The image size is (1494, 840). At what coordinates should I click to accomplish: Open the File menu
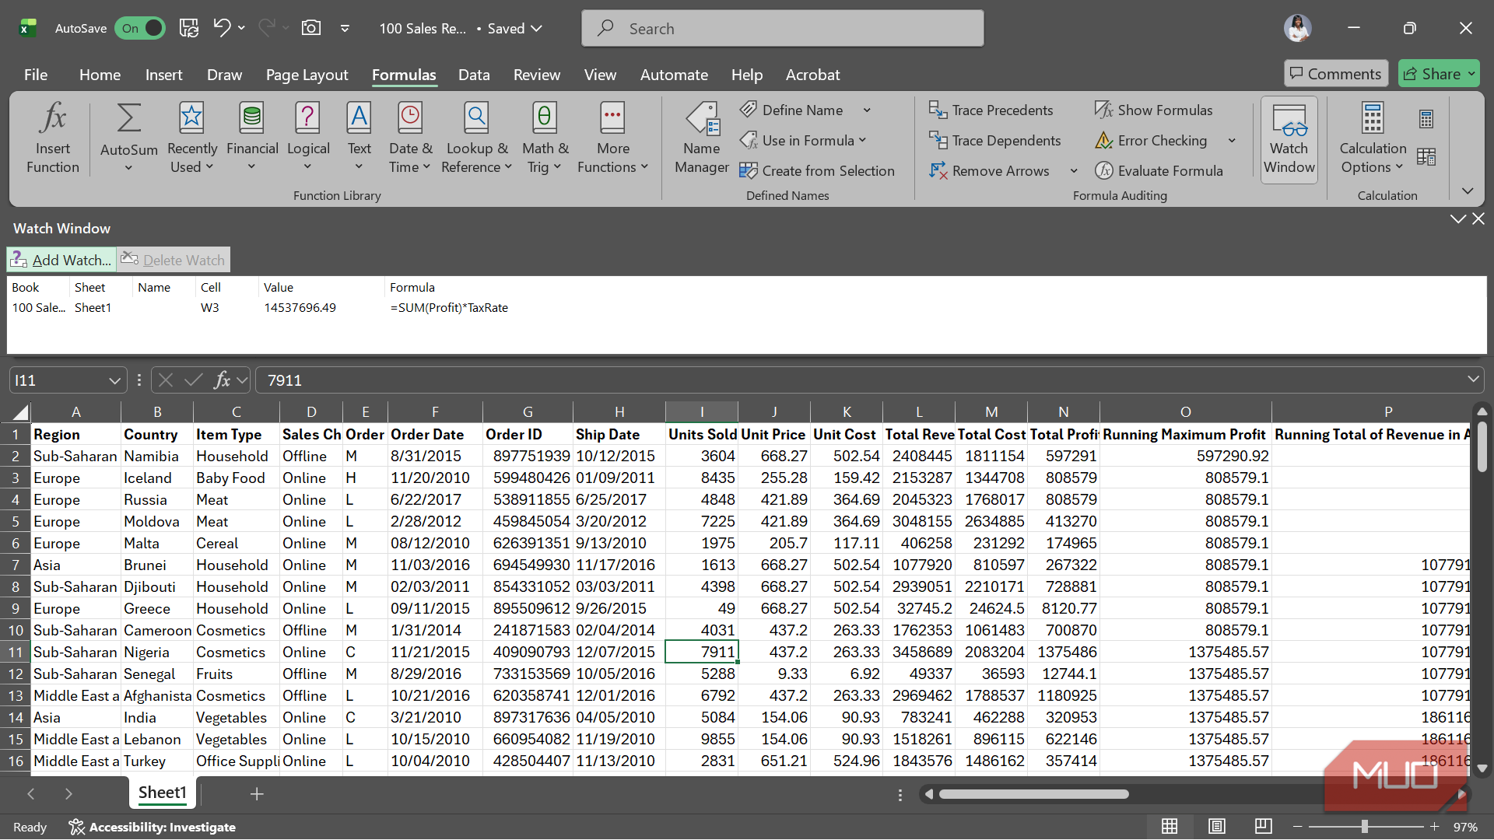[x=36, y=75]
